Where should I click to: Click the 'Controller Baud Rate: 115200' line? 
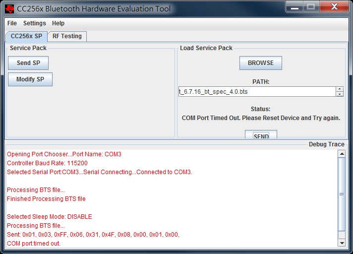click(47, 163)
